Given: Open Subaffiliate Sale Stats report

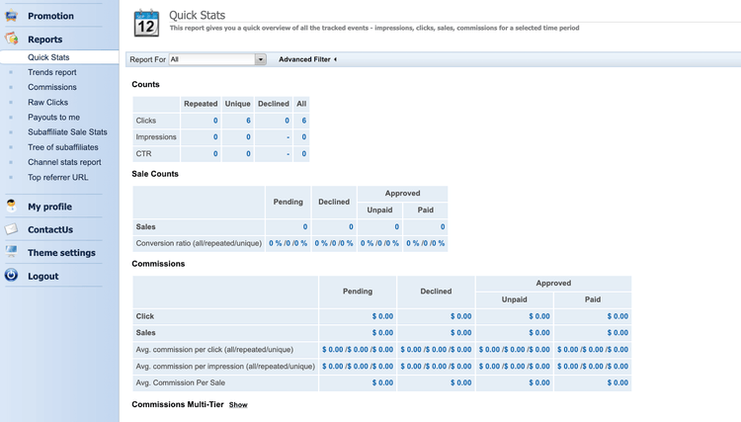Looking at the screenshot, I should pyautogui.click(x=67, y=131).
